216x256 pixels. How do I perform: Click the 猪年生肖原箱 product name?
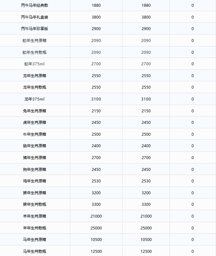click(x=35, y=158)
